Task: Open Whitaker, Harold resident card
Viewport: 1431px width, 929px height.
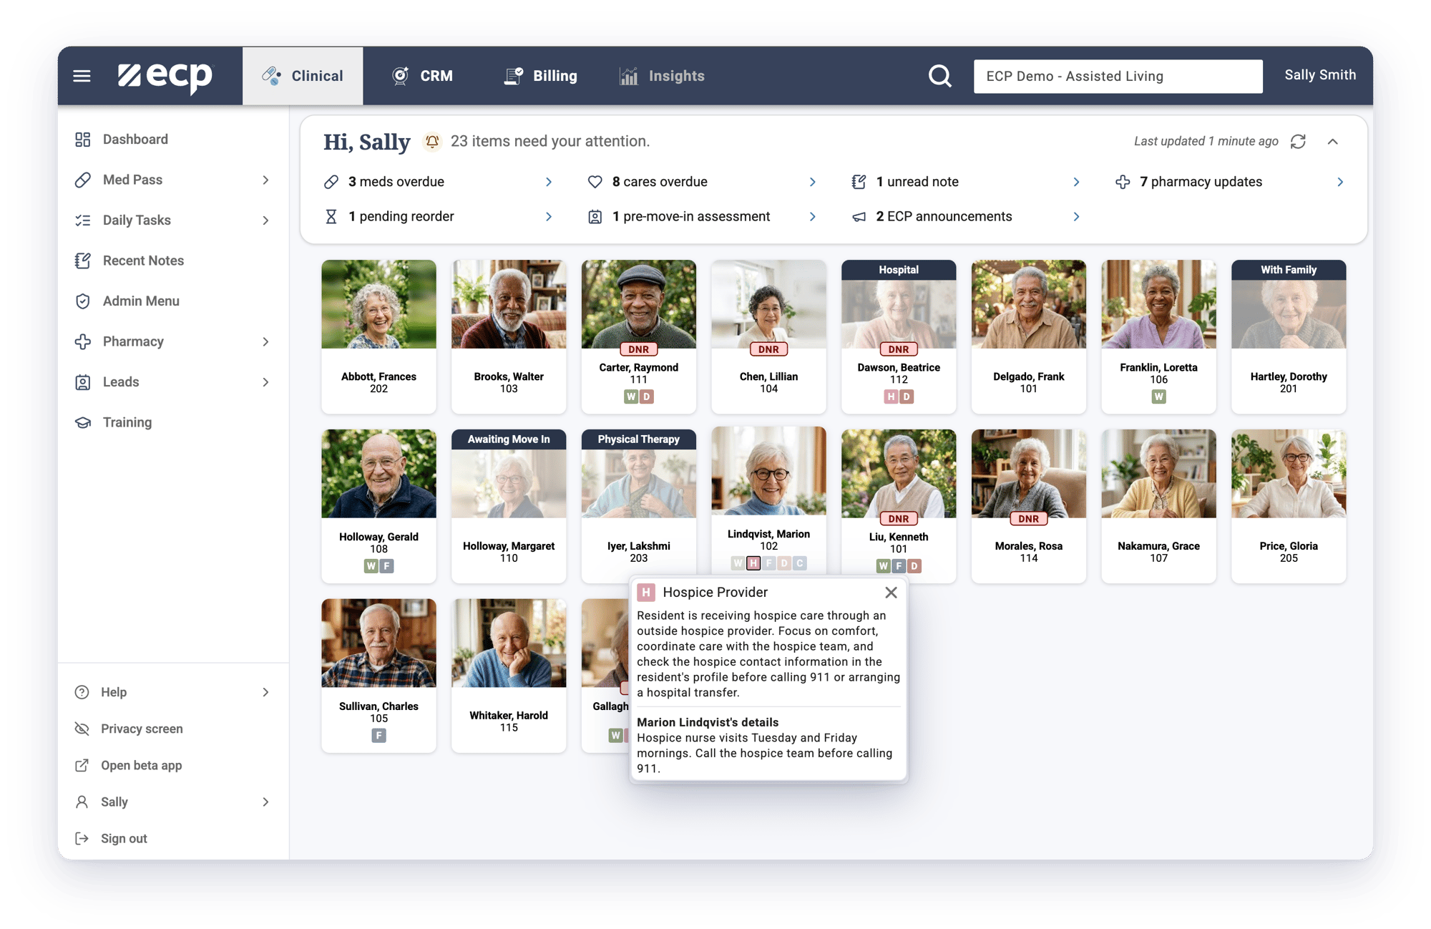Action: click(509, 675)
